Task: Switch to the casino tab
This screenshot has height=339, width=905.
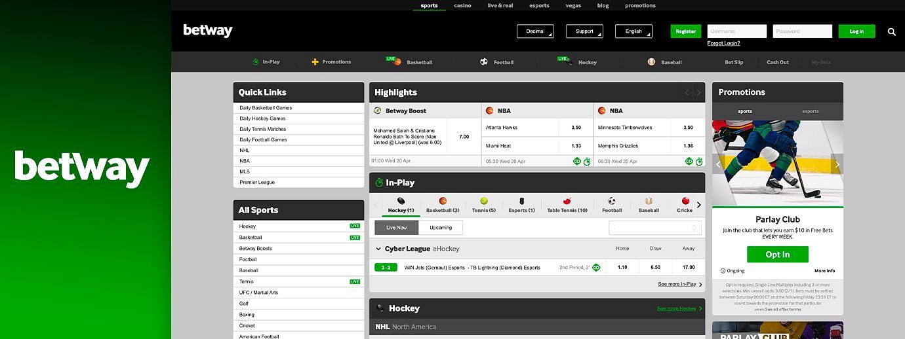Action: point(462,5)
